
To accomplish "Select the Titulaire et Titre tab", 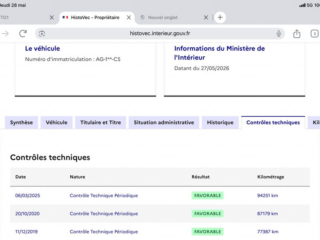I will (x=101, y=122).
